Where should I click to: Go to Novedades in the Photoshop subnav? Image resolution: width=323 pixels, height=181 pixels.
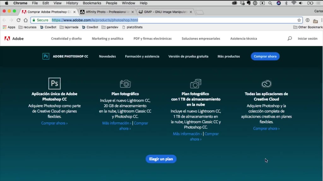point(107,57)
